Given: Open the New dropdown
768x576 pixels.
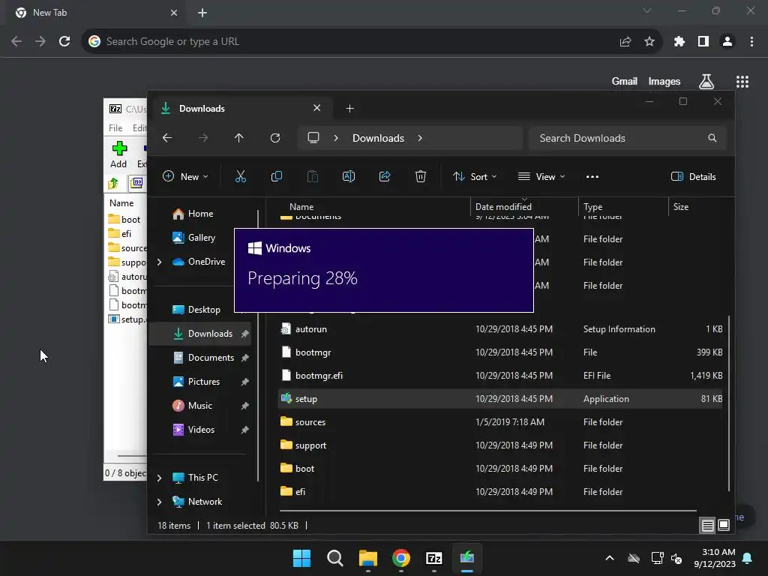Looking at the screenshot, I should [185, 177].
